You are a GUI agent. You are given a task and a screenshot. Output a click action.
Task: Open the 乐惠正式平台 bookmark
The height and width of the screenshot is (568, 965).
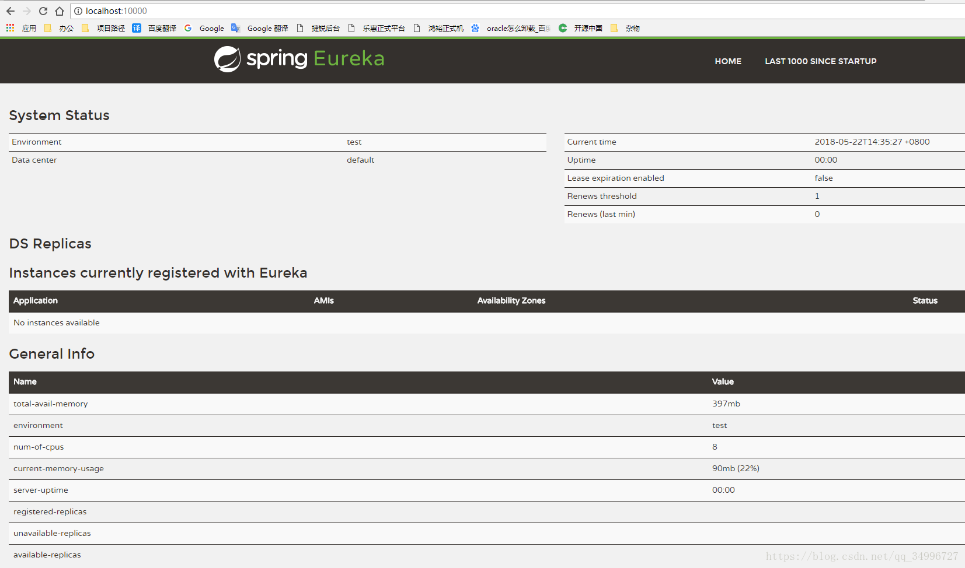pos(377,28)
